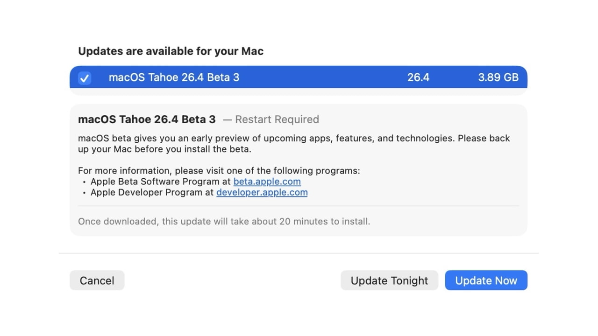Screen dimensions: 598x336
Task: Cancel the software update dialog
Action: (97, 280)
